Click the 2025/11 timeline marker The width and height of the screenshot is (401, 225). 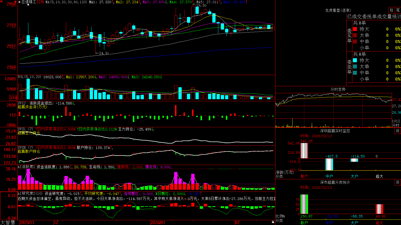[x=27, y=222]
